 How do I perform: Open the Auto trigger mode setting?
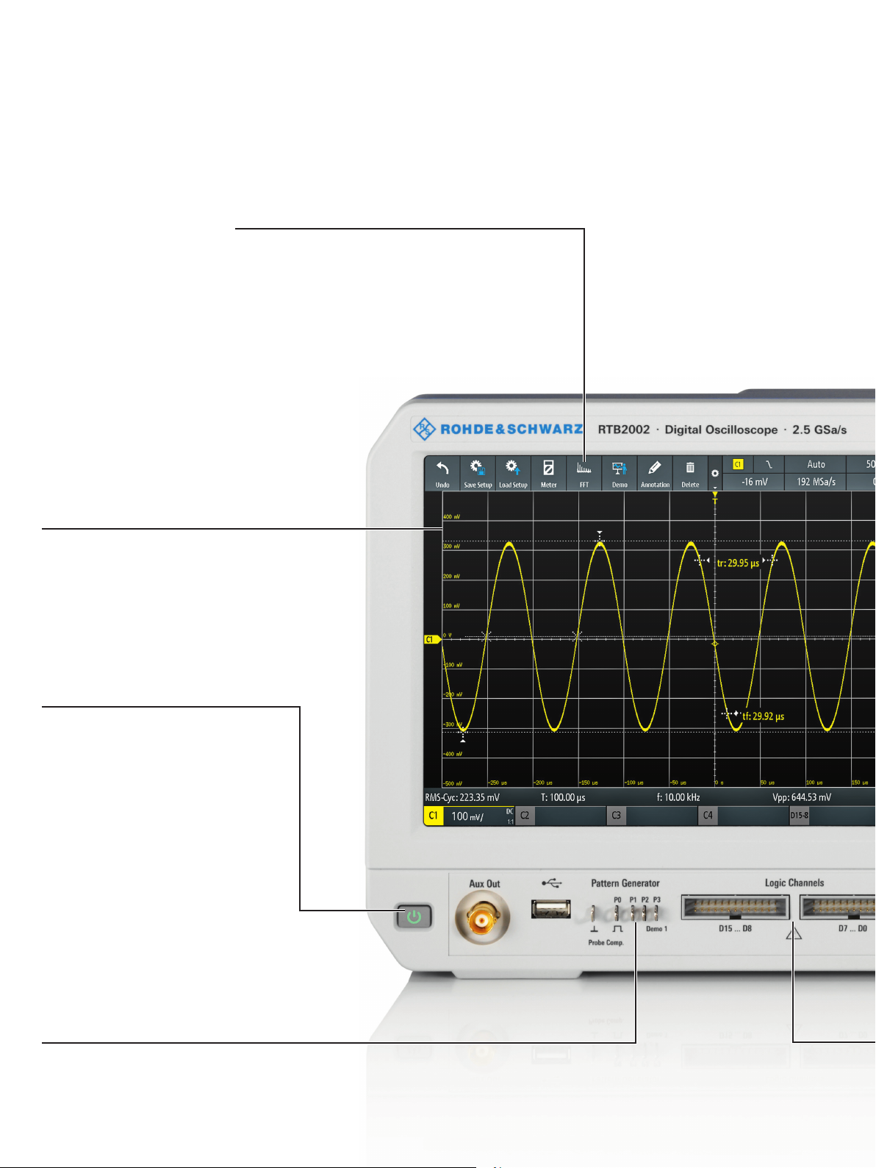pos(816,465)
